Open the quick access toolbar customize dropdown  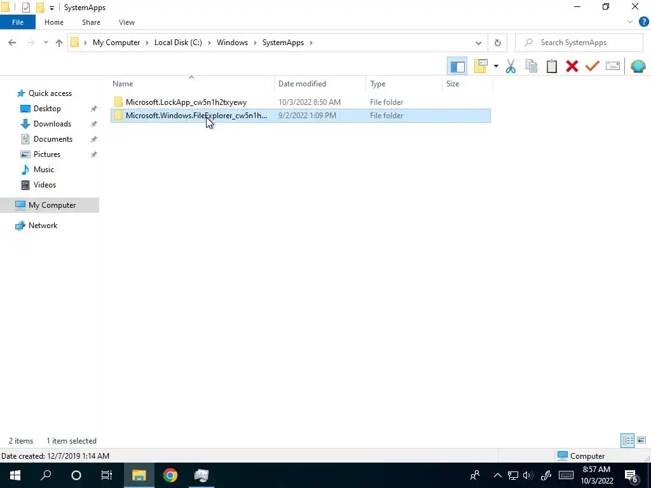(51, 8)
